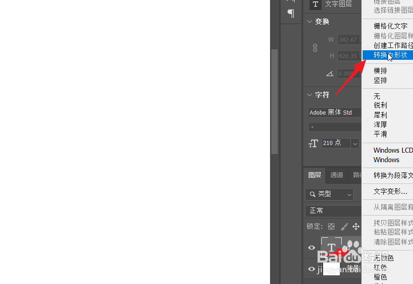Image resolution: width=413 pixels, height=284 pixels.
Task: Collapse the 字符 section
Action: point(310,95)
